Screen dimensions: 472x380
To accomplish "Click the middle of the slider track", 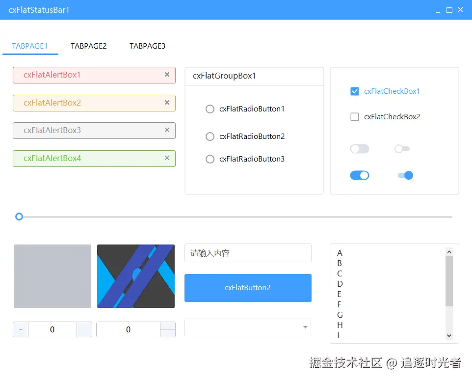I will pyautogui.click(x=236, y=217).
